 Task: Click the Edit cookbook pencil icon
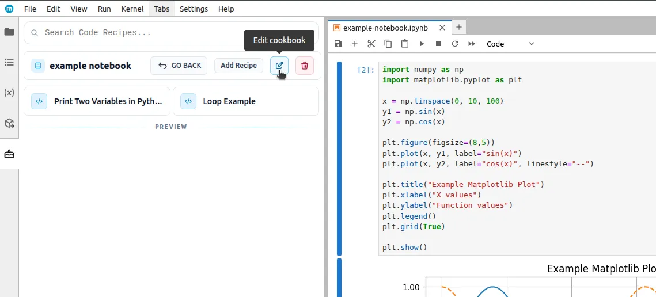click(x=279, y=66)
